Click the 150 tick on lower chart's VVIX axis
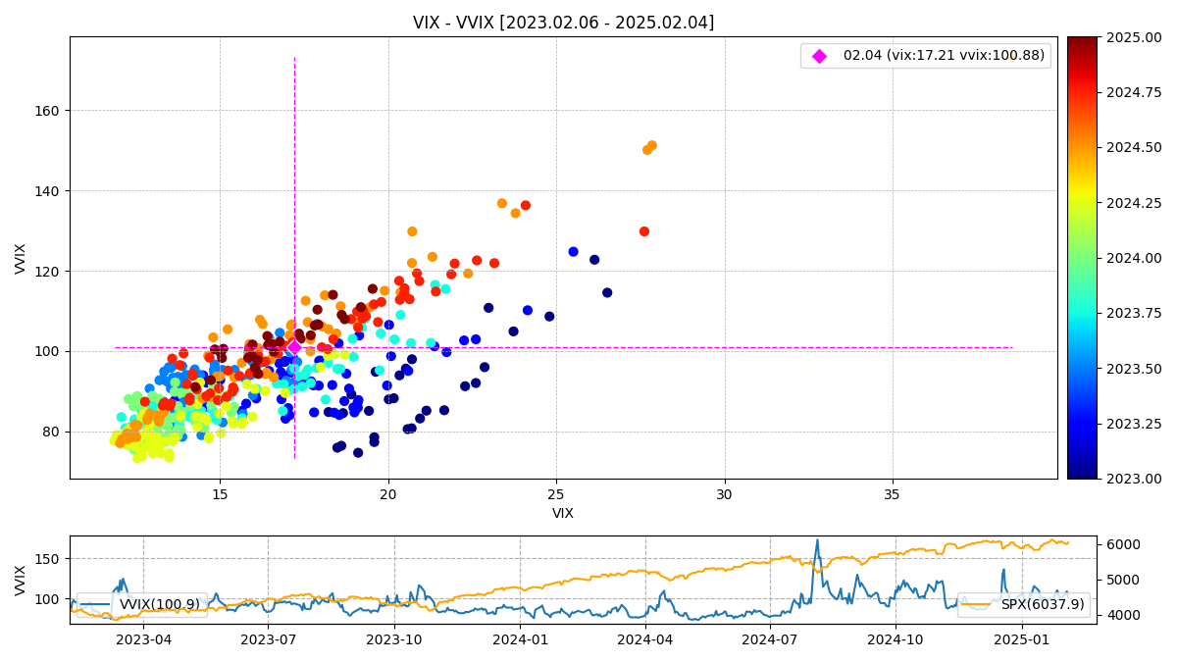1177x662 pixels. click(49, 559)
